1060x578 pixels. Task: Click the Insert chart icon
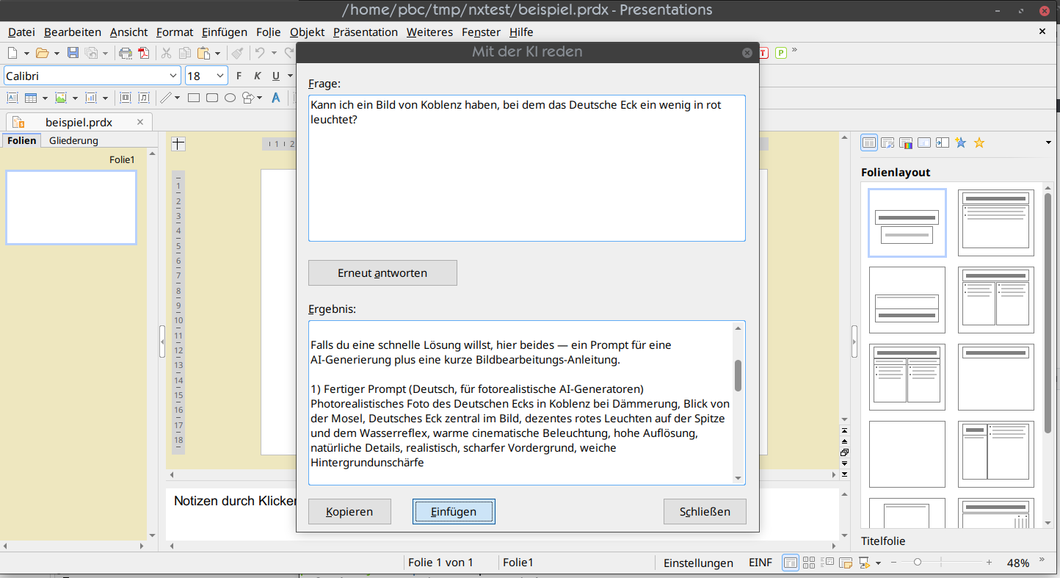[91, 98]
